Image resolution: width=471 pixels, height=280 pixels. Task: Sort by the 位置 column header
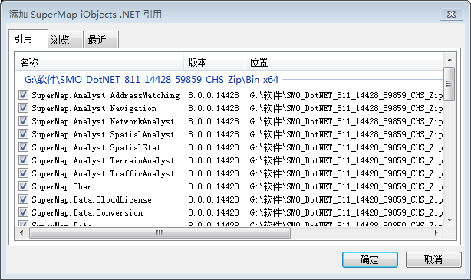[x=344, y=62]
